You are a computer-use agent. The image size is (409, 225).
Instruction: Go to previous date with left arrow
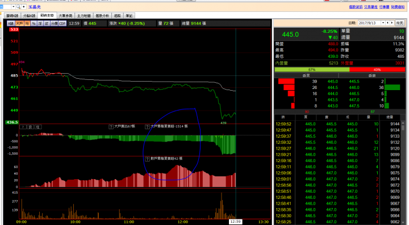point(387,23)
